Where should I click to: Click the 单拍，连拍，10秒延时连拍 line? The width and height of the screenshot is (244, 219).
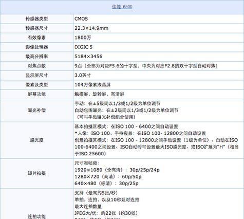pos(107,199)
